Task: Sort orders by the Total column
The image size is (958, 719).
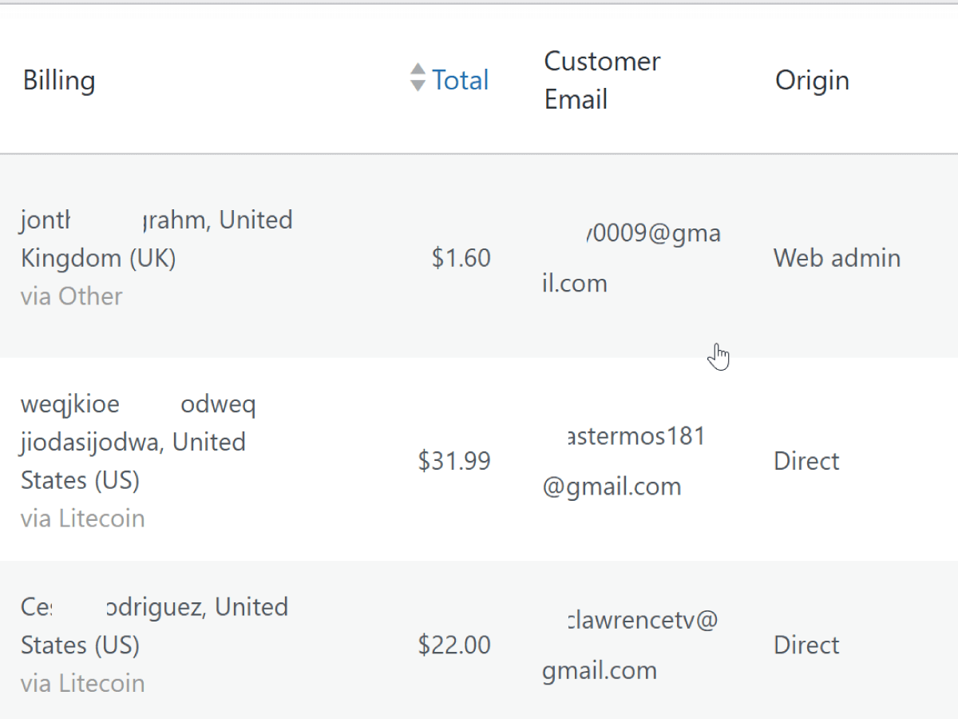Action: click(x=461, y=80)
